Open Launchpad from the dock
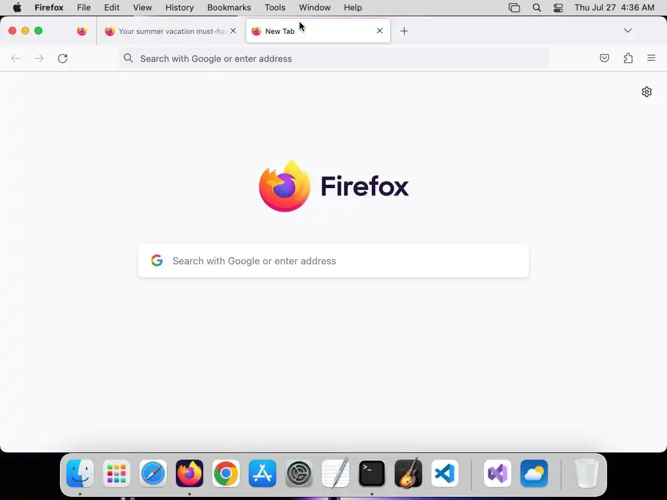The image size is (667, 500). tap(117, 473)
